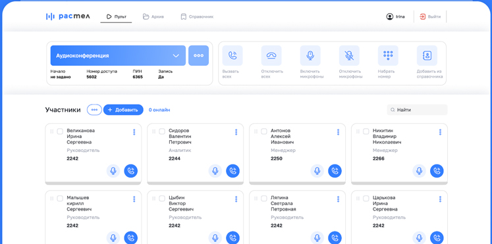Call Сидоров Валентин Петрович via phone icon

pyautogui.click(x=232, y=171)
